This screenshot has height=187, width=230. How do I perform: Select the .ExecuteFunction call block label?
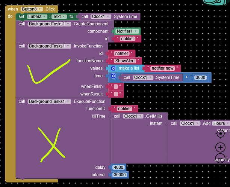coord(89,101)
